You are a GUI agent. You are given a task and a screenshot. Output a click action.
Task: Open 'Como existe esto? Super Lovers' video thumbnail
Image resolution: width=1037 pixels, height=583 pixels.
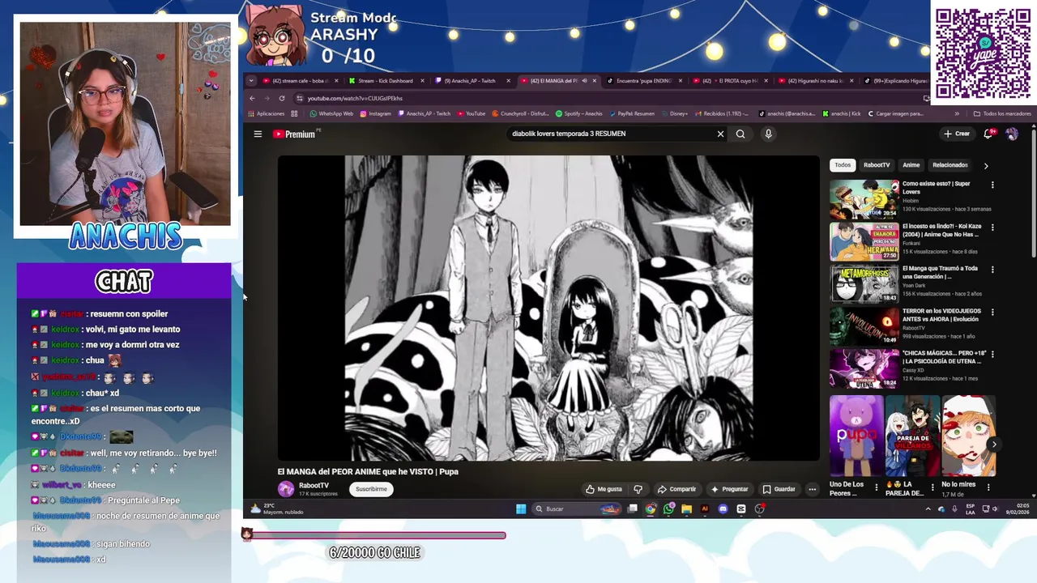tap(864, 199)
